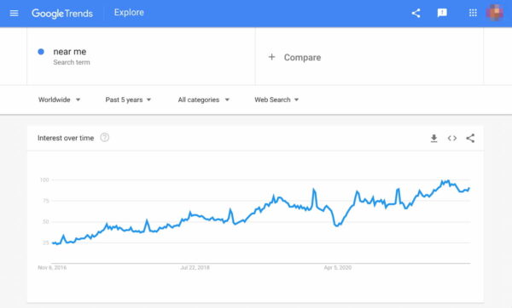Click the Google Trends logo
The image size is (512, 308).
[62, 14]
